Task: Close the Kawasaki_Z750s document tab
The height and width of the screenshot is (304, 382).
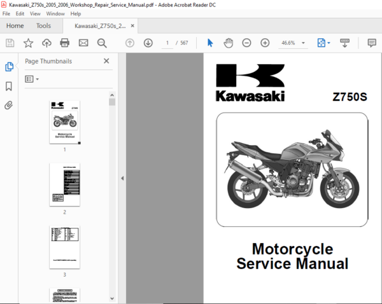Action: (x=132, y=25)
